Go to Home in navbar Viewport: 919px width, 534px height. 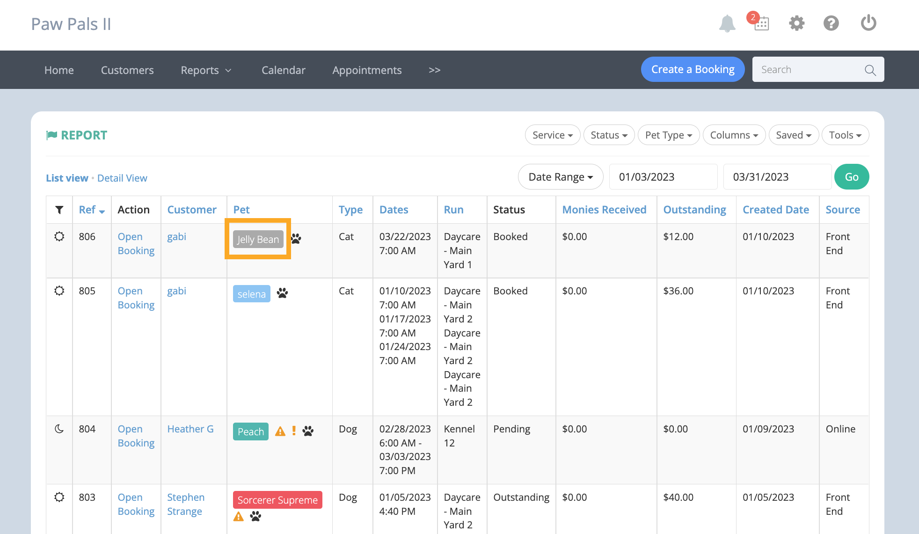59,70
